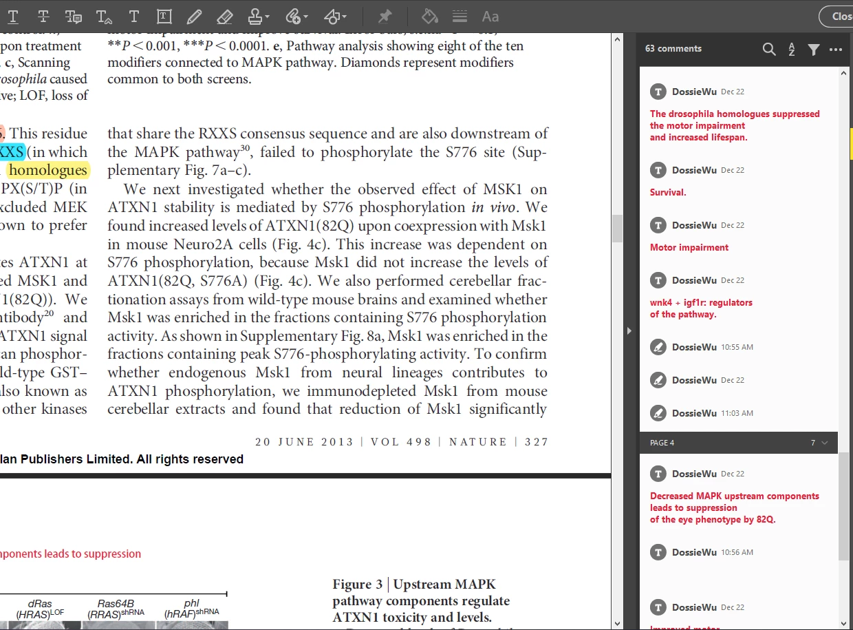Collapse the comments pane with the side arrow
853x630 pixels.
point(629,331)
